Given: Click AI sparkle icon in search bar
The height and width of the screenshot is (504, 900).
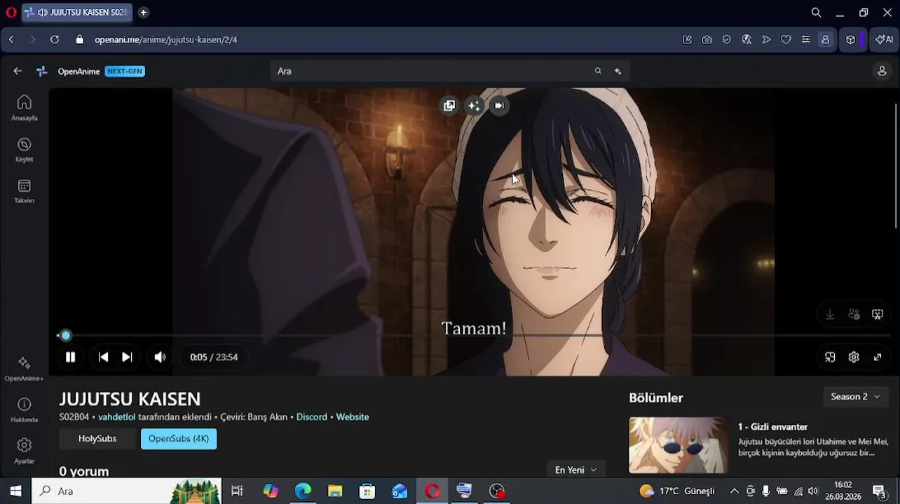Looking at the screenshot, I should (x=618, y=71).
